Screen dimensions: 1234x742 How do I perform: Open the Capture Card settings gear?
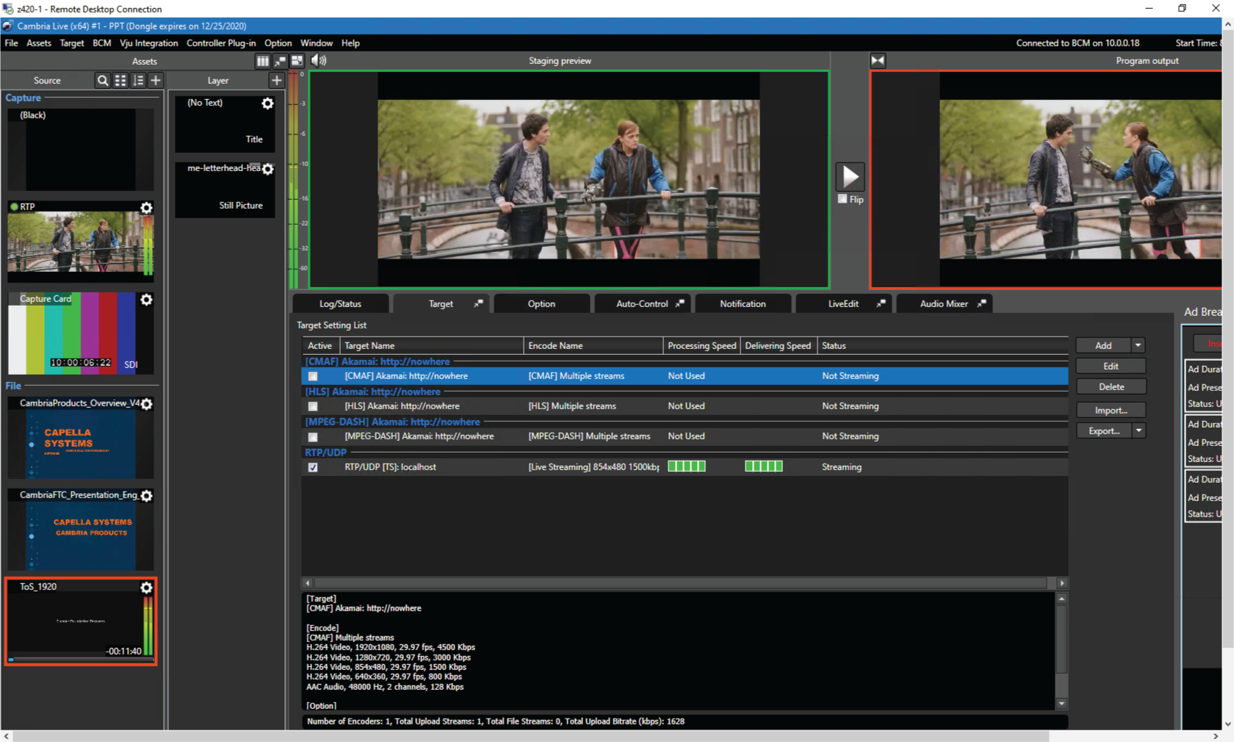[x=146, y=300]
